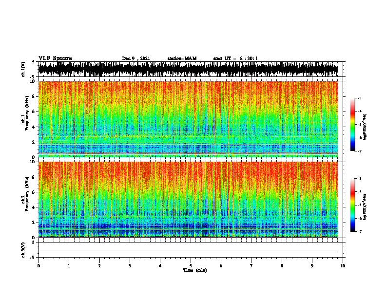This screenshot has width=386, height=298.
Task: Click time axis tick label "9"
Action: pos(312,266)
